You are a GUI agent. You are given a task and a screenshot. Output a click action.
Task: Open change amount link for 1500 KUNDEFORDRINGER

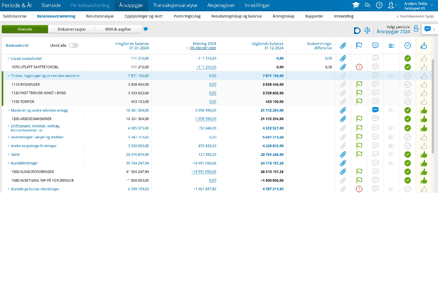click(x=204, y=172)
